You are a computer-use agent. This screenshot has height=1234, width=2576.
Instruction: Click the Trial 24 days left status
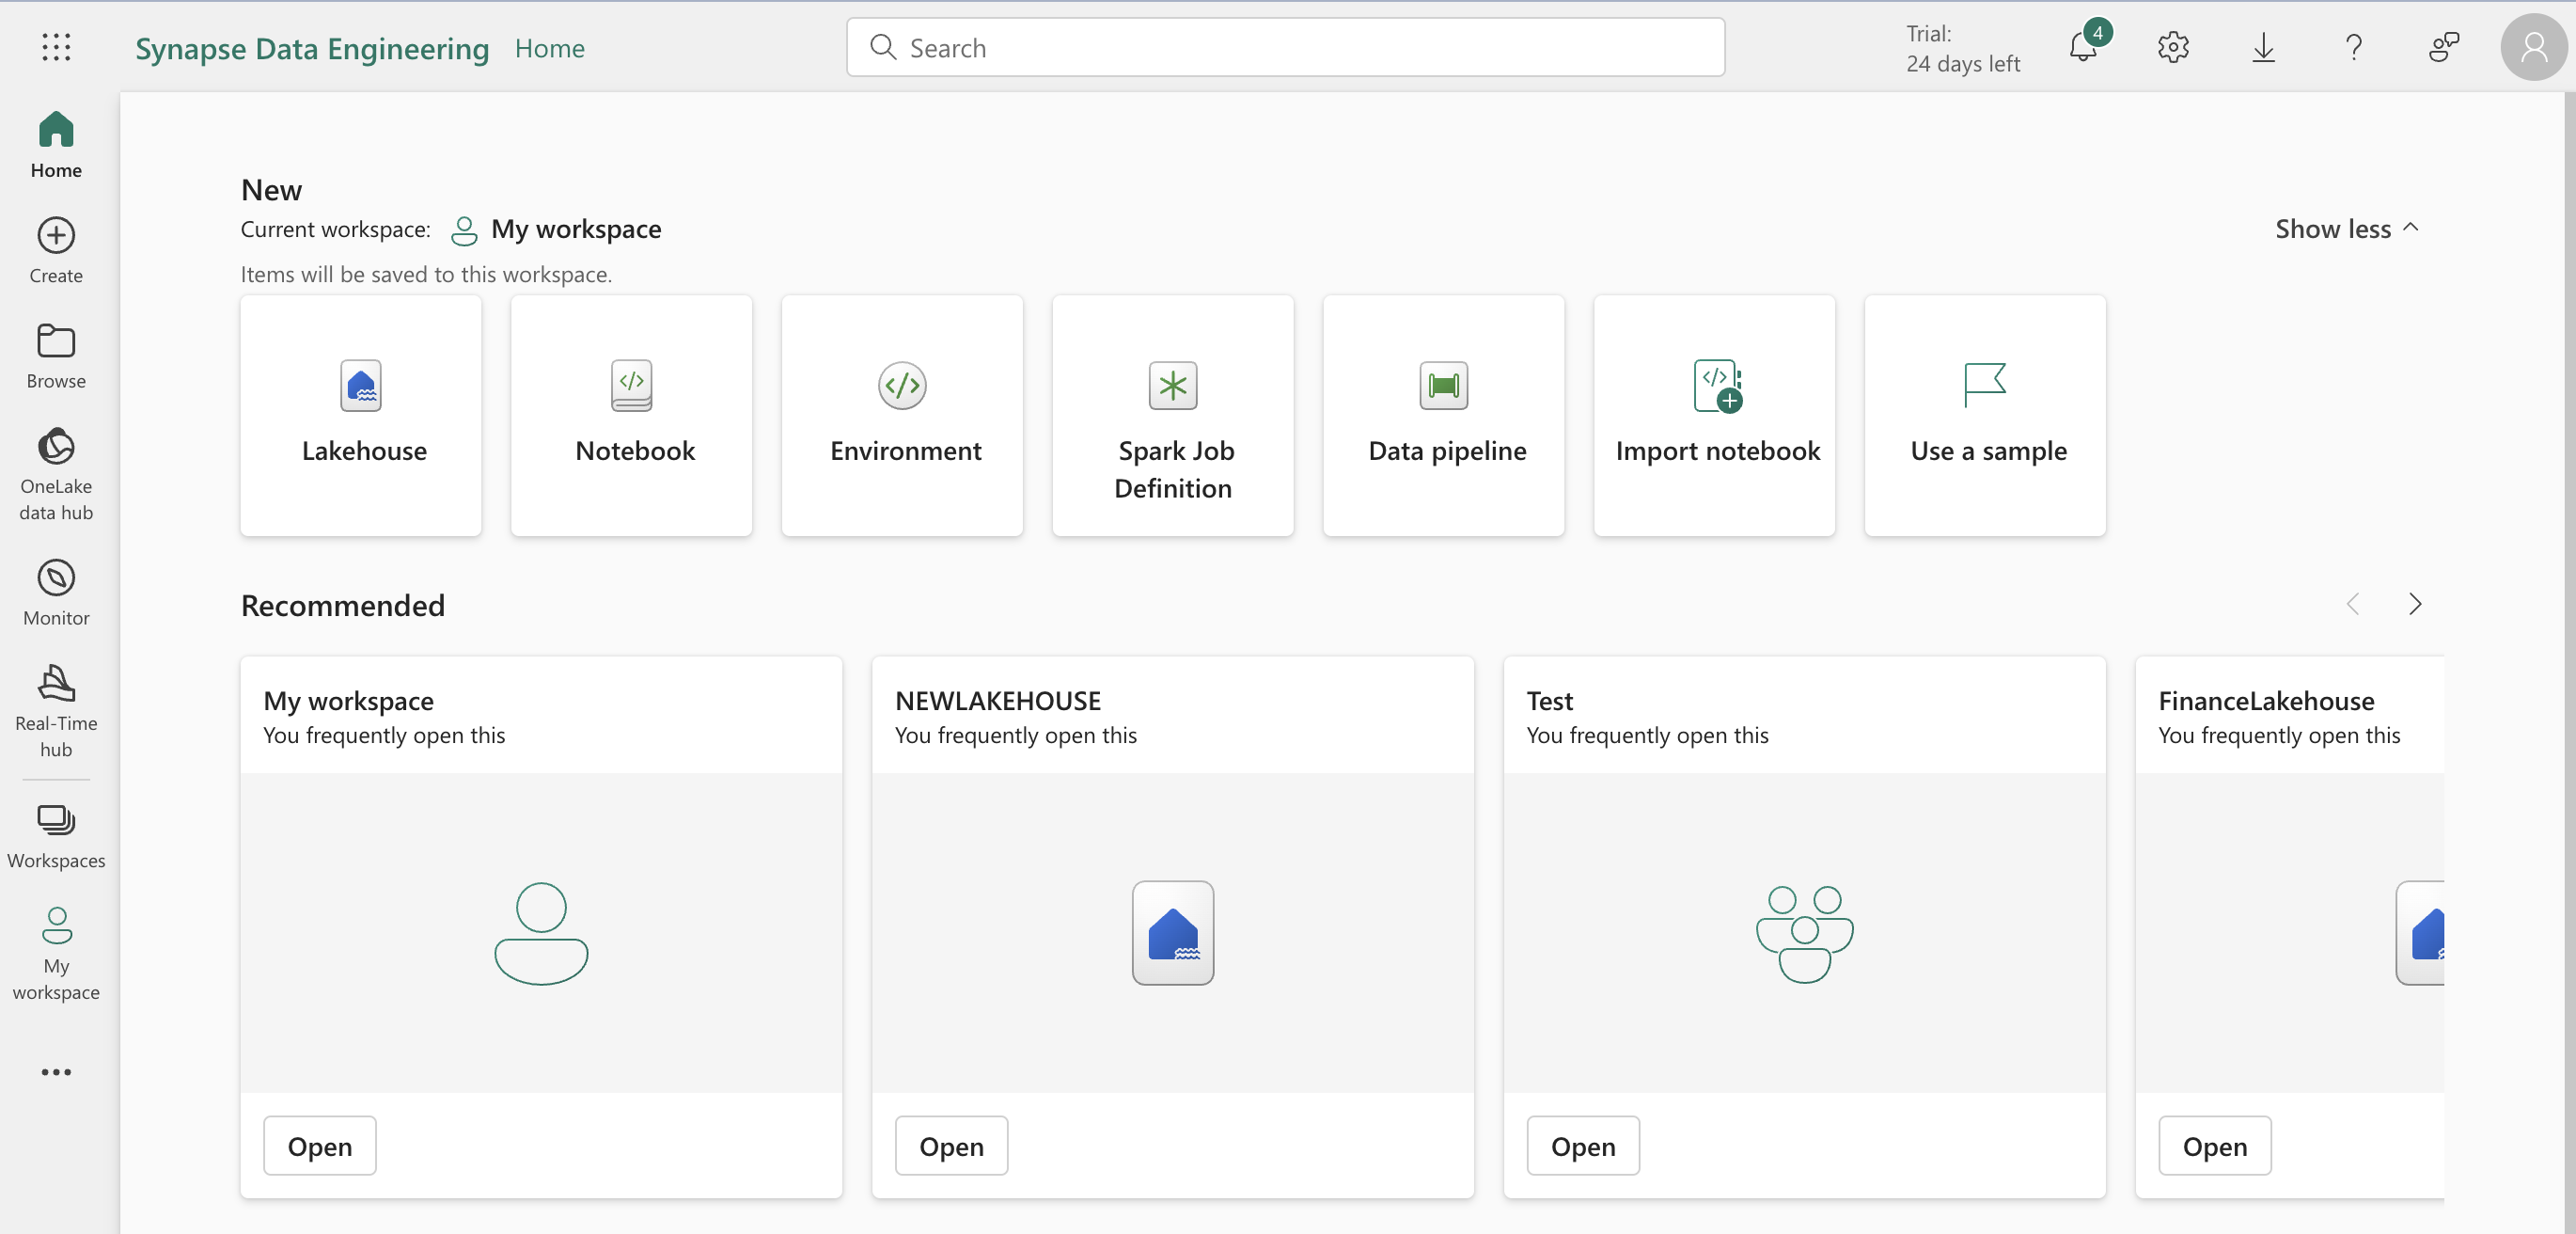tap(1963, 48)
